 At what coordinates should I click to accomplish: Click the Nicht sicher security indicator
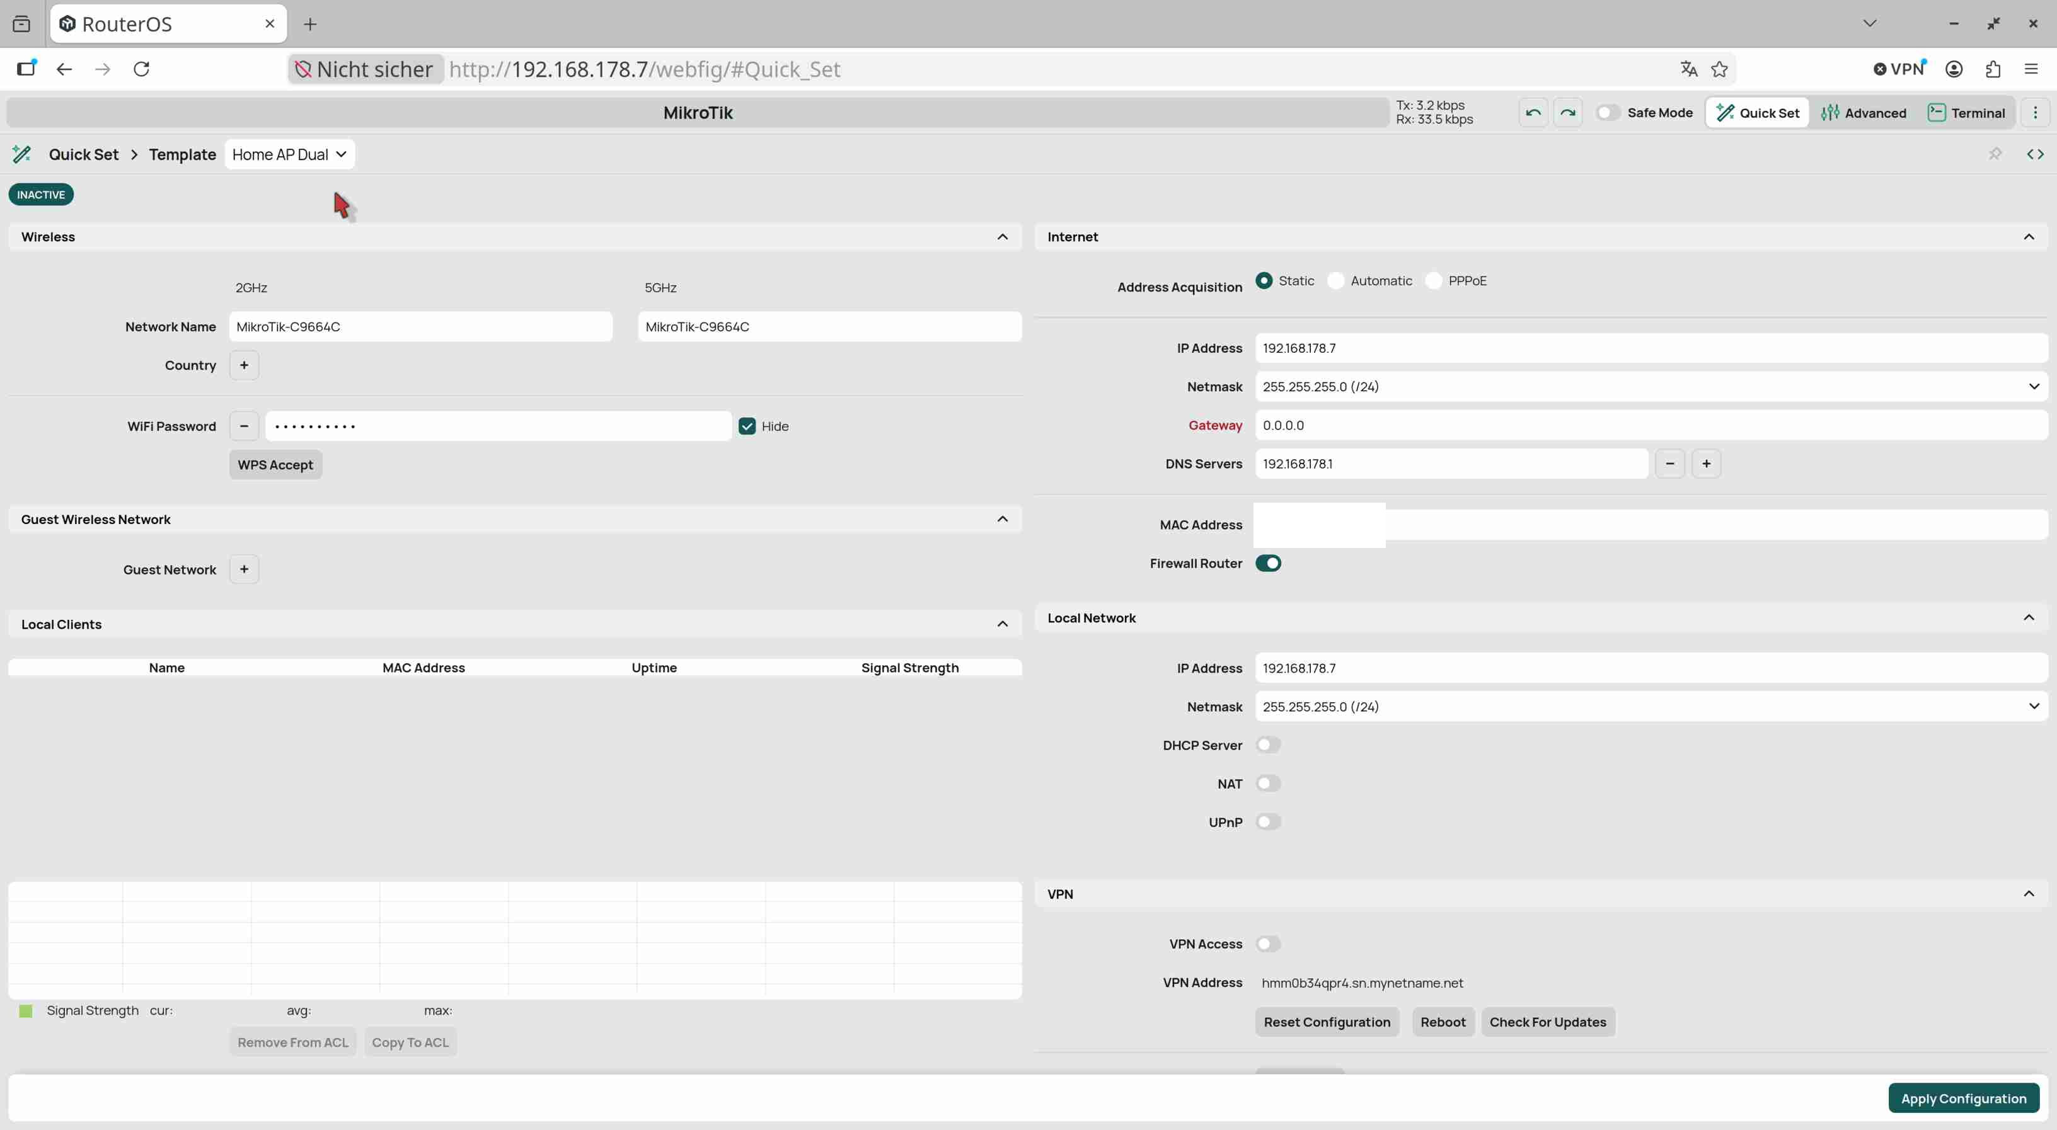(x=365, y=69)
